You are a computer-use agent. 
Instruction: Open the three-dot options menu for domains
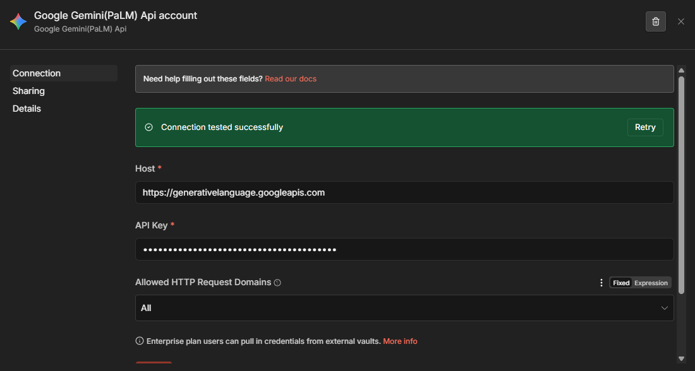click(x=601, y=283)
